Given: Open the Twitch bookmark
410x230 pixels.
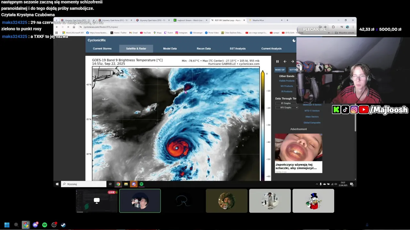Looking at the screenshot, I should pyautogui.click(x=168, y=33).
